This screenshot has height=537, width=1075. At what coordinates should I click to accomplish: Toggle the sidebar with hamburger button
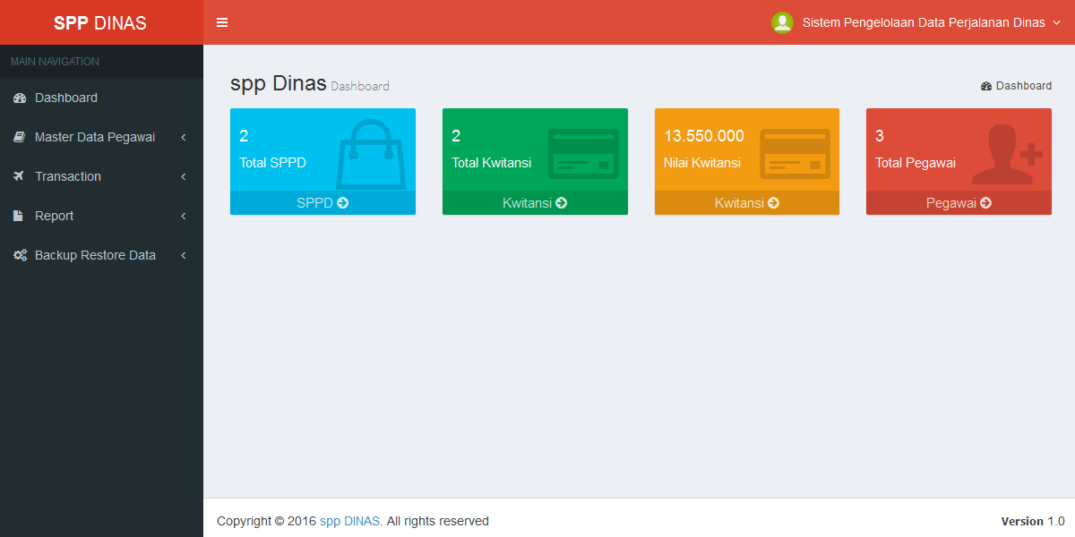click(221, 22)
